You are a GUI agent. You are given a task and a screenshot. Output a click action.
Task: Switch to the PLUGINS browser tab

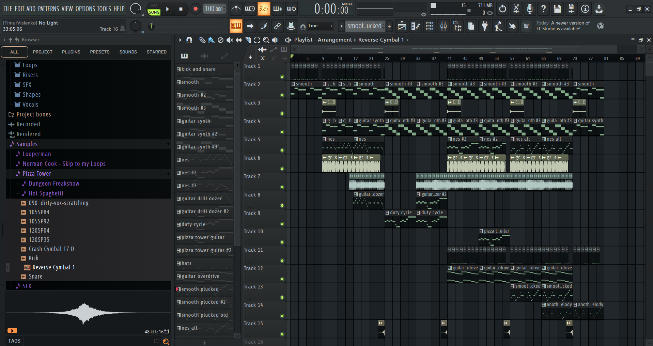point(71,52)
